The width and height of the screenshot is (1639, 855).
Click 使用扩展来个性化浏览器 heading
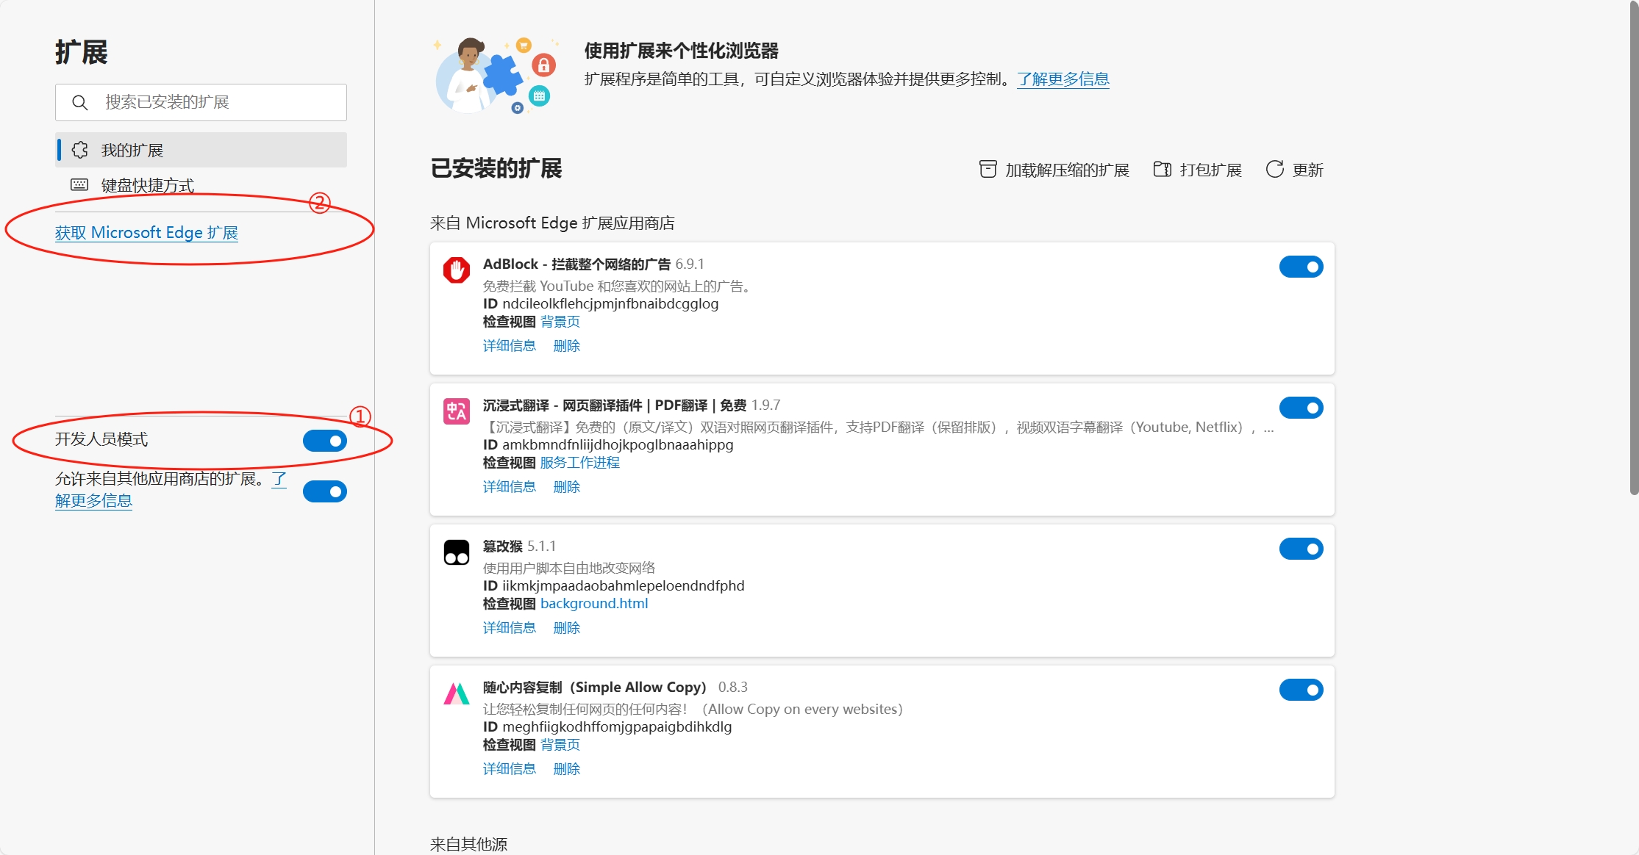click(682, 51)
